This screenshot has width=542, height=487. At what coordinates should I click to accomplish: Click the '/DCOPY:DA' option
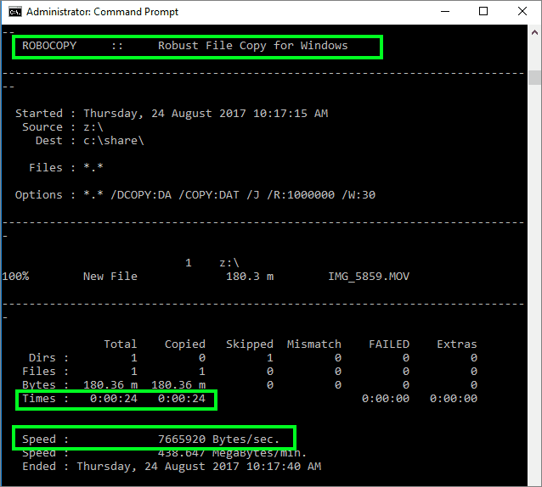coord(141,195)
